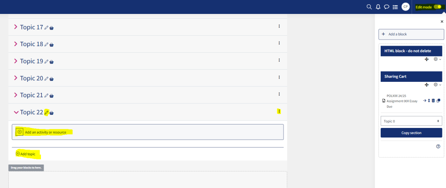Screen dimensions: 446x188
Task: Open the search magnifier icon
Action: 369,7
